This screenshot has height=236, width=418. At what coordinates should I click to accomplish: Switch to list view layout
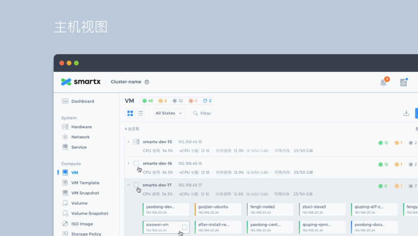tap(140, 113)
